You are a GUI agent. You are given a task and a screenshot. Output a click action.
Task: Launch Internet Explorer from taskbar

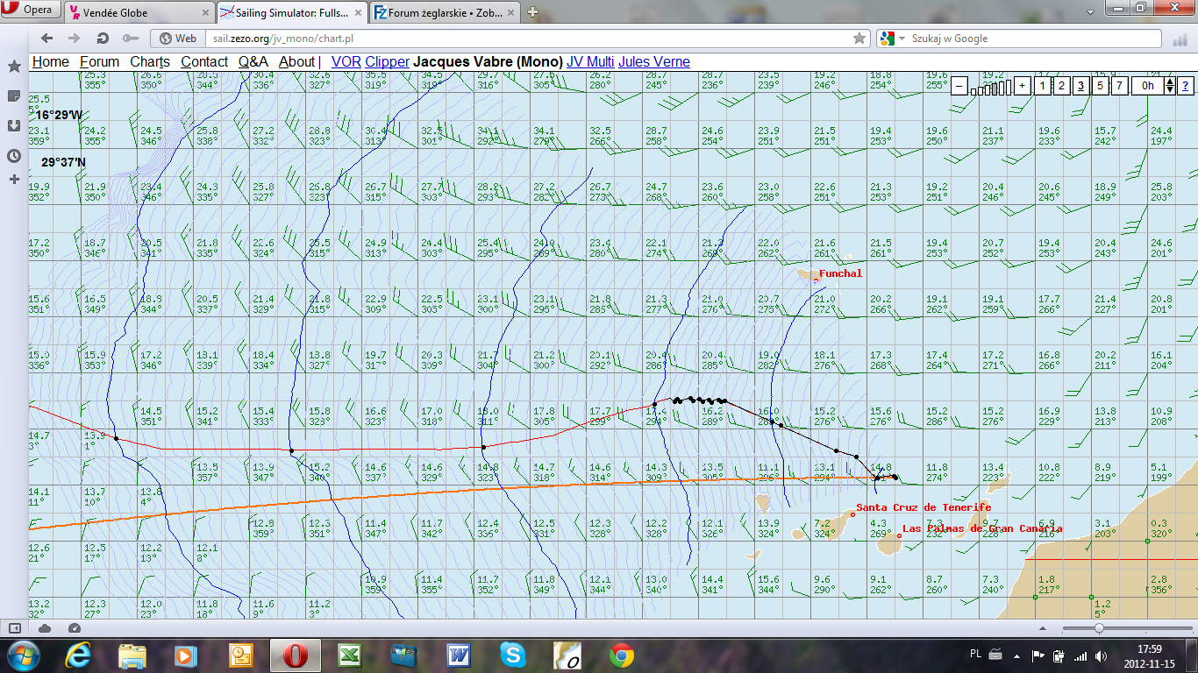(x=78, y=655)
